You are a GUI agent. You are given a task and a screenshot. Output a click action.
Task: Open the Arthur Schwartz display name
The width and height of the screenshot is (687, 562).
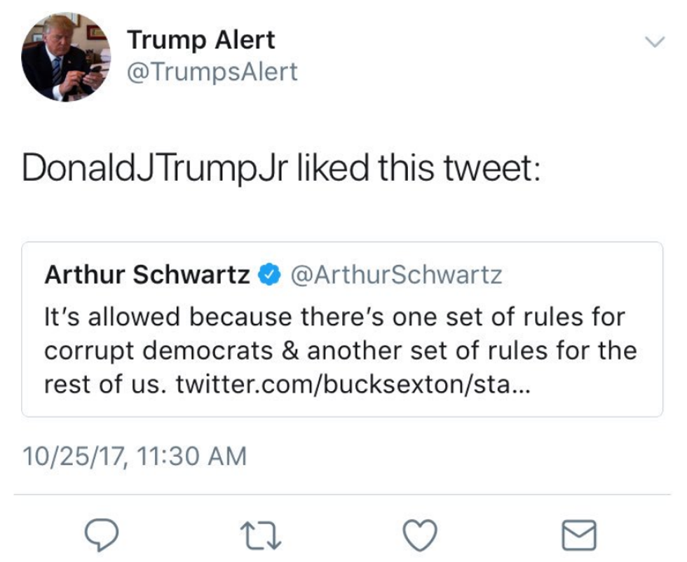(x=147, y=275)
